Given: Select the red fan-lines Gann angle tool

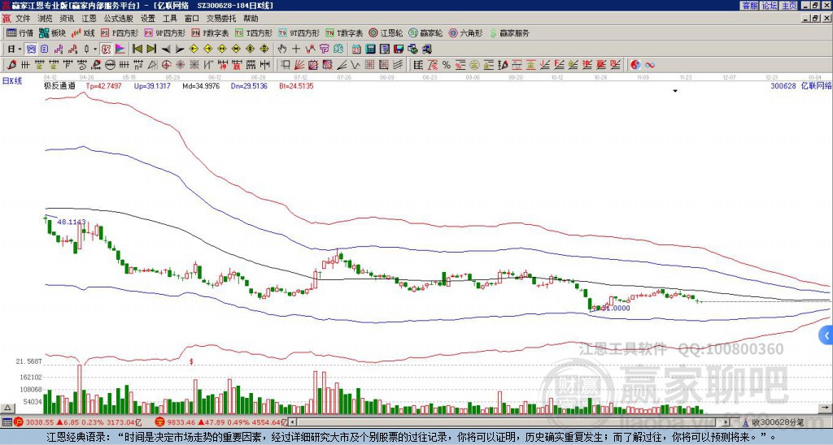Looking at the screenshot, I should (x=299, y=65).
